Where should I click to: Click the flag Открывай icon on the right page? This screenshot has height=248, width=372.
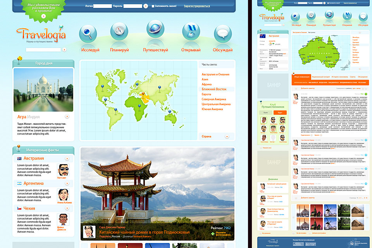click(347, 16)
